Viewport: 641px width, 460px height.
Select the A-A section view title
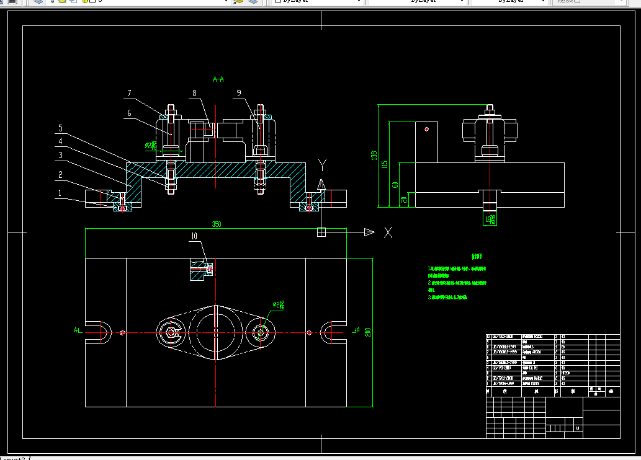[218, 79]
